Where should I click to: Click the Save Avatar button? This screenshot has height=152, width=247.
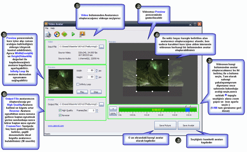point(189,125)
